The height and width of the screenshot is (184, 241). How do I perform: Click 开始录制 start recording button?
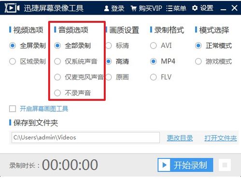click(x=185, y=165)
